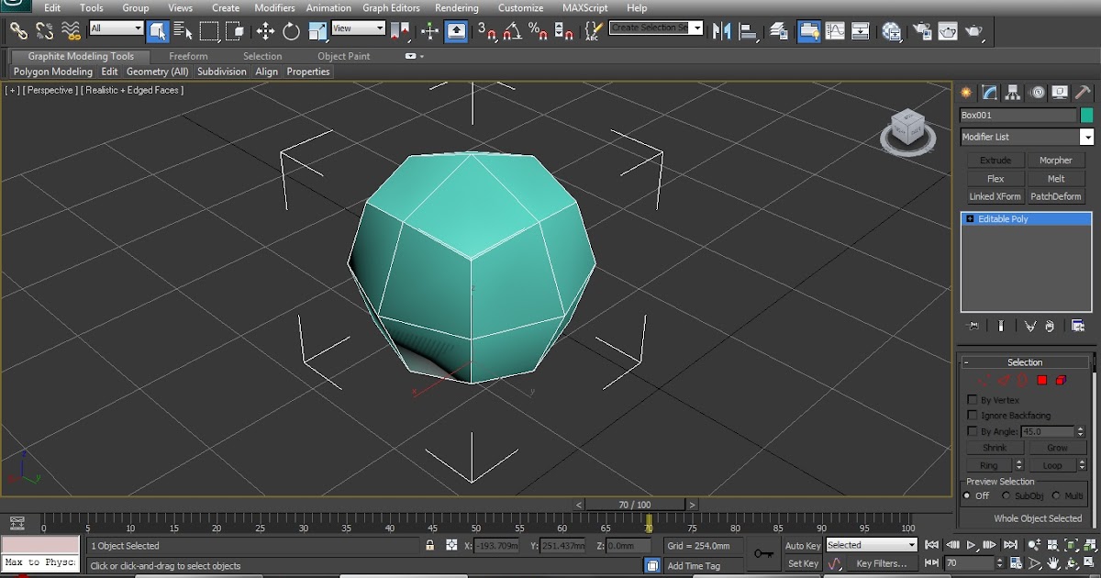Screen dimensions: 1101x578
Task: Expand the selection filter All dropdown
Action: (x=138, y=28)
